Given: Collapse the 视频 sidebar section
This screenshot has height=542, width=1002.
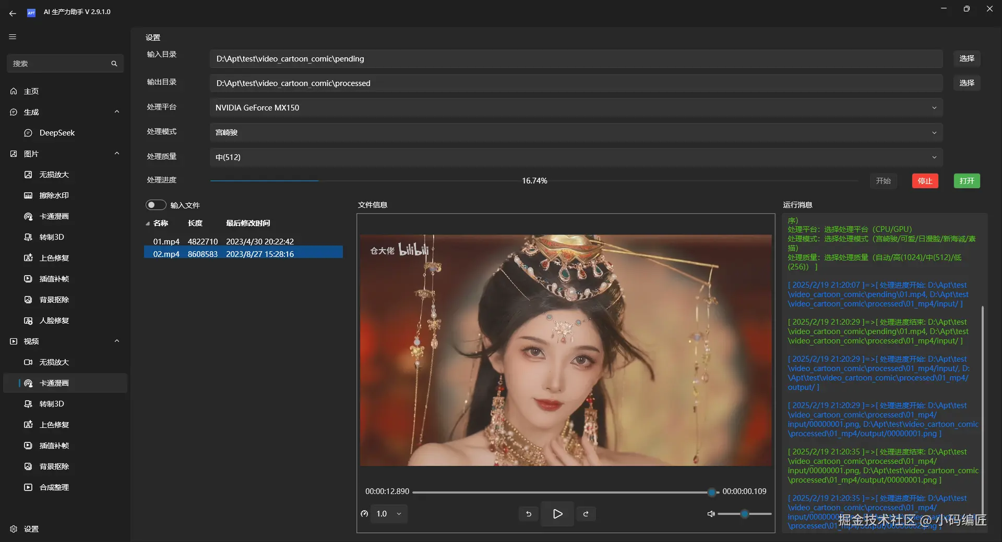Looking at the screenshot, I should click(117, 341).
